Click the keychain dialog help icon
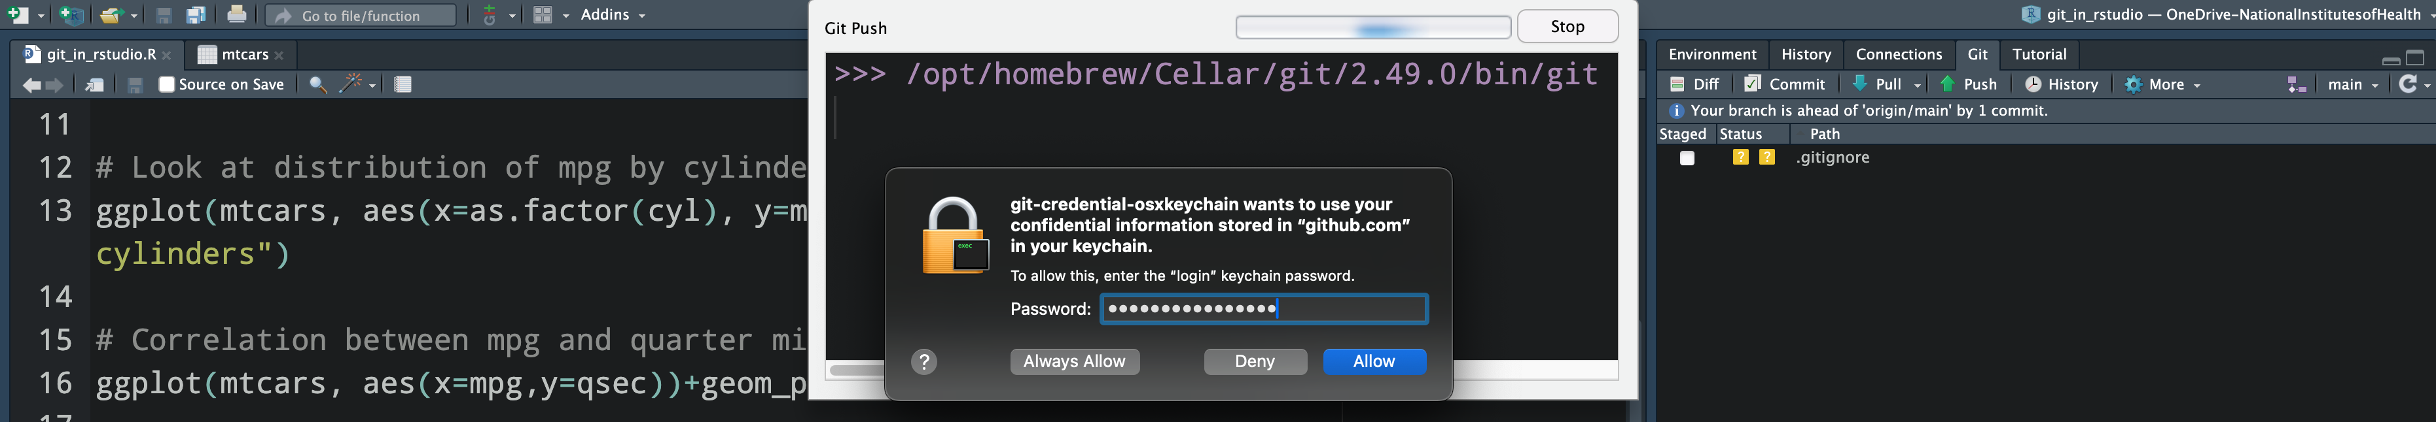Screen dimensions: 2436x422 (924, 362)
